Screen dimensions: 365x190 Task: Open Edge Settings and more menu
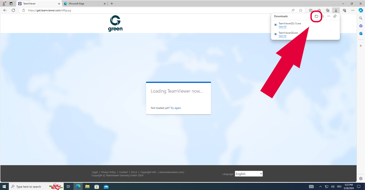click(353, 10)
